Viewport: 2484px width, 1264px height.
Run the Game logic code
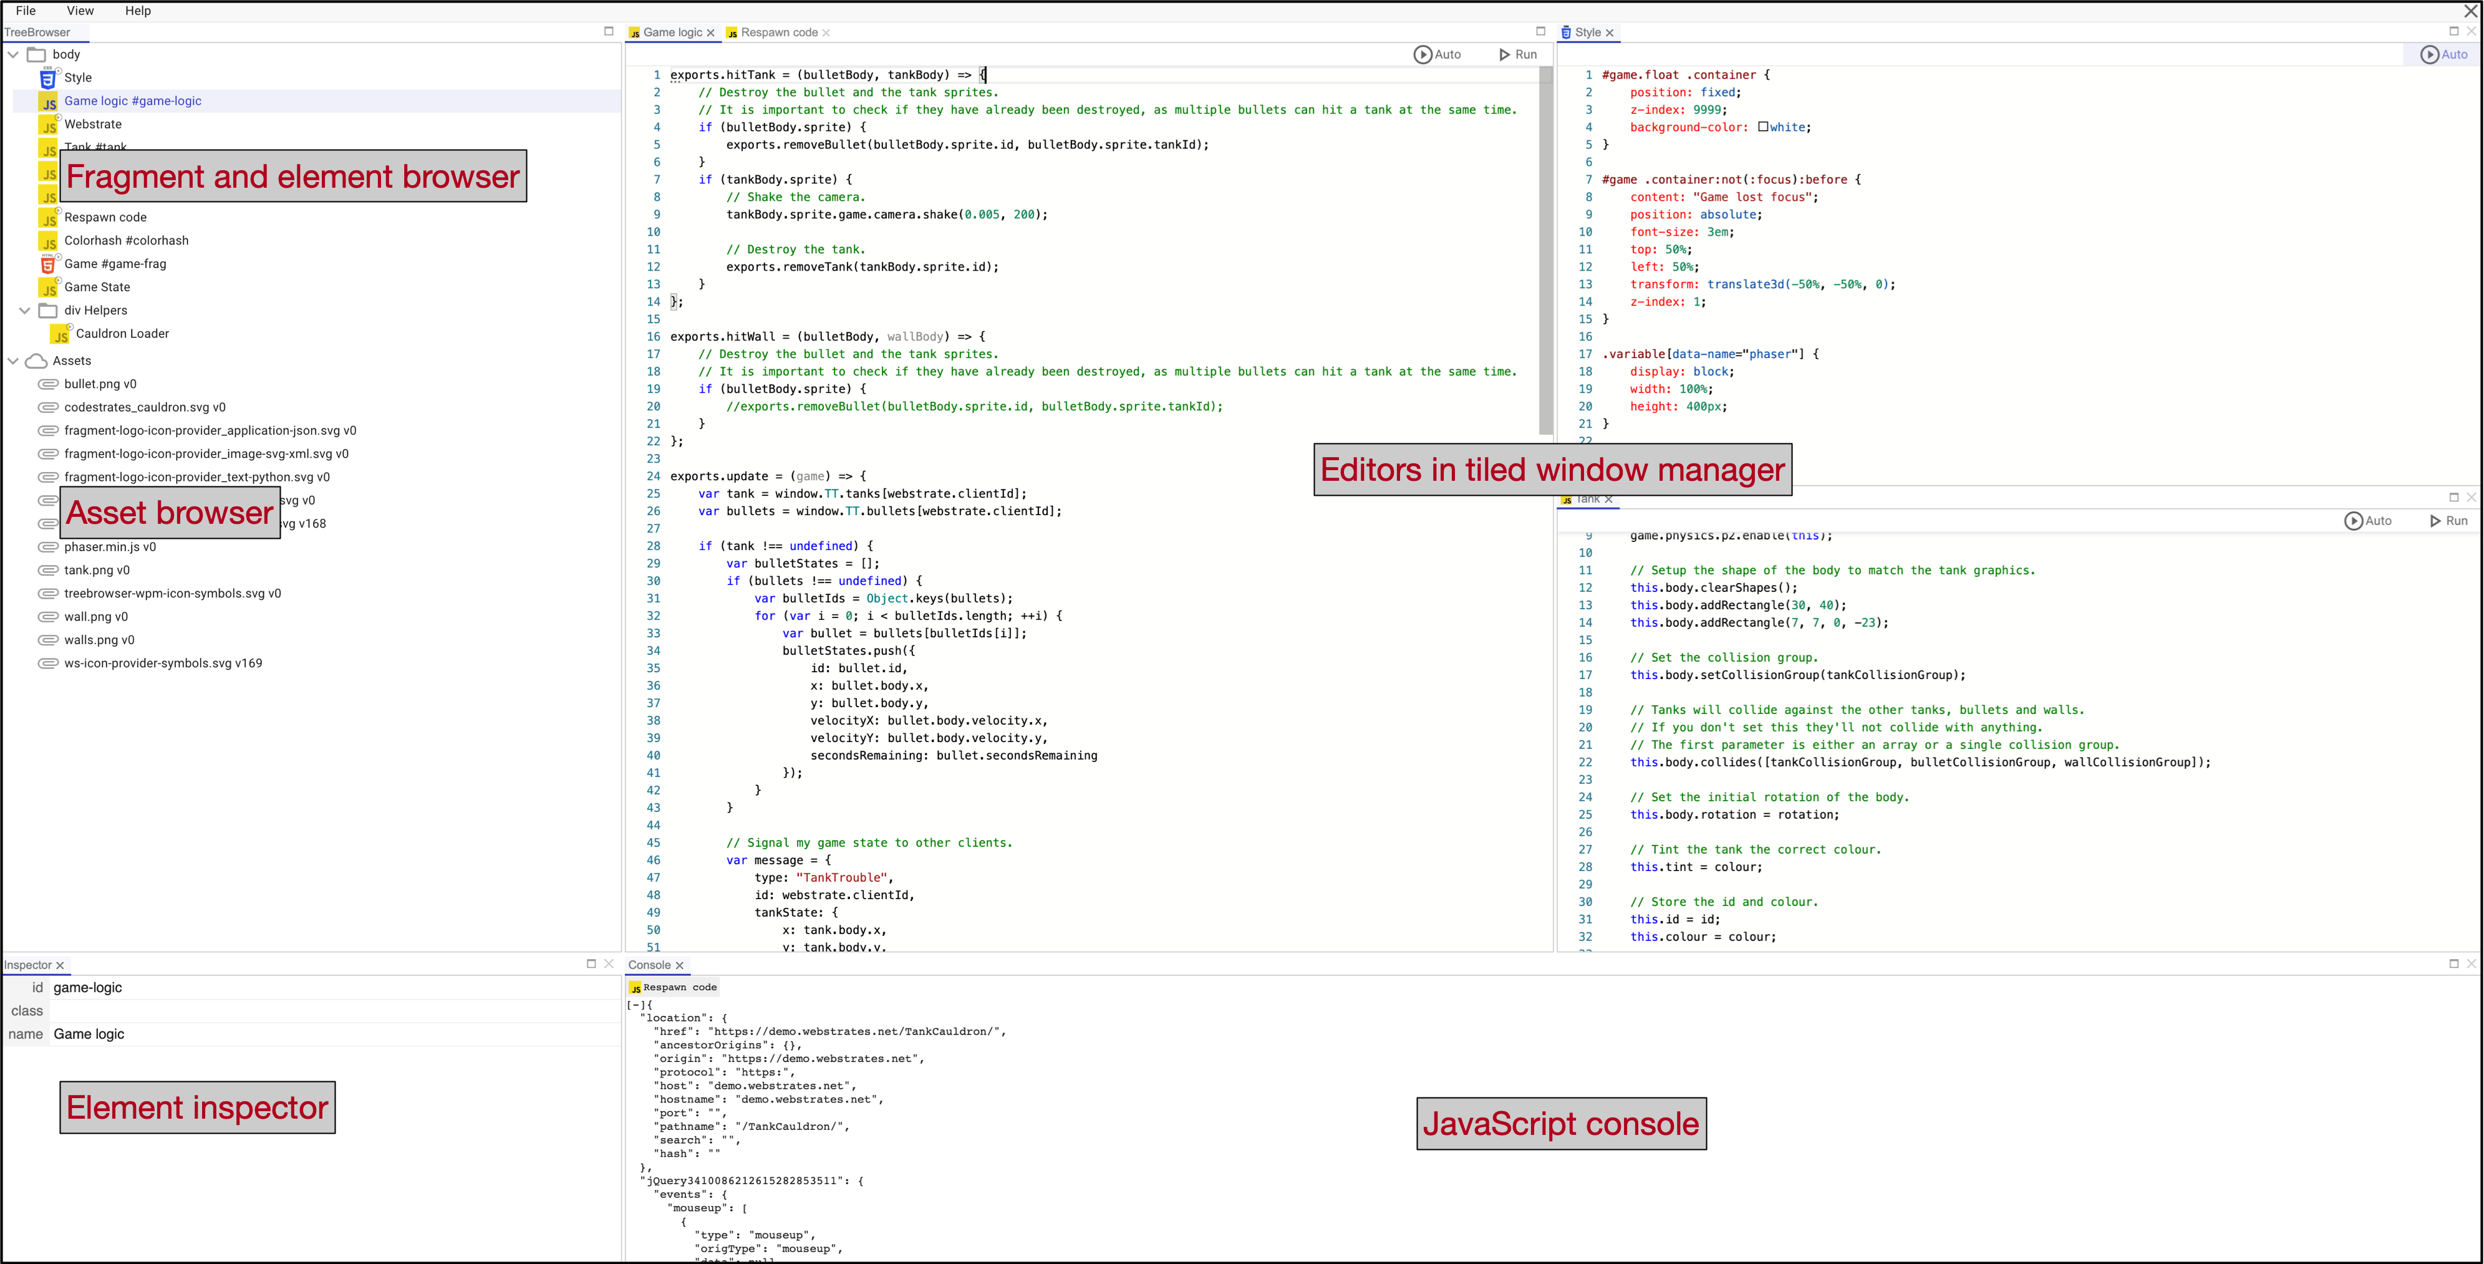click(1518, 55)
